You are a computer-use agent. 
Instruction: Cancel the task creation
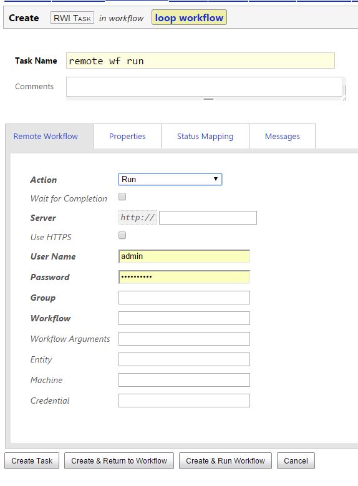(296, 461)
